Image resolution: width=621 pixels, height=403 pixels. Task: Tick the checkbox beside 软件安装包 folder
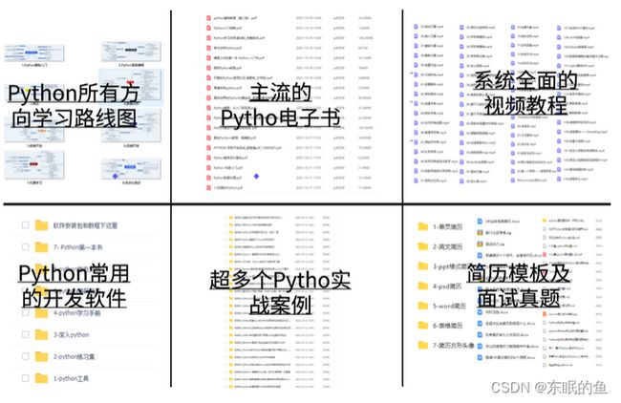[x=26, y=225]
